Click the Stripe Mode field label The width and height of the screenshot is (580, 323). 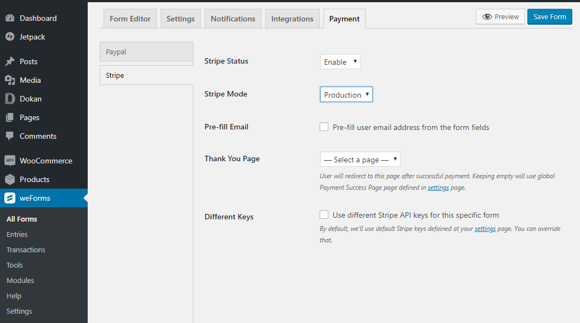226,94
